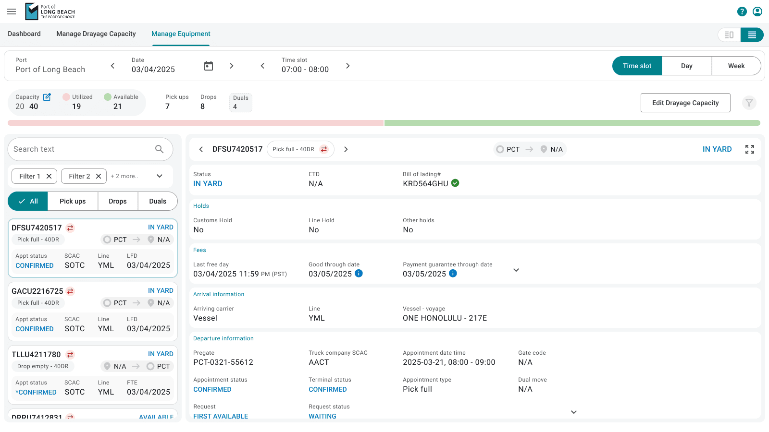Expand the Fees section chevron

point(516,270)
